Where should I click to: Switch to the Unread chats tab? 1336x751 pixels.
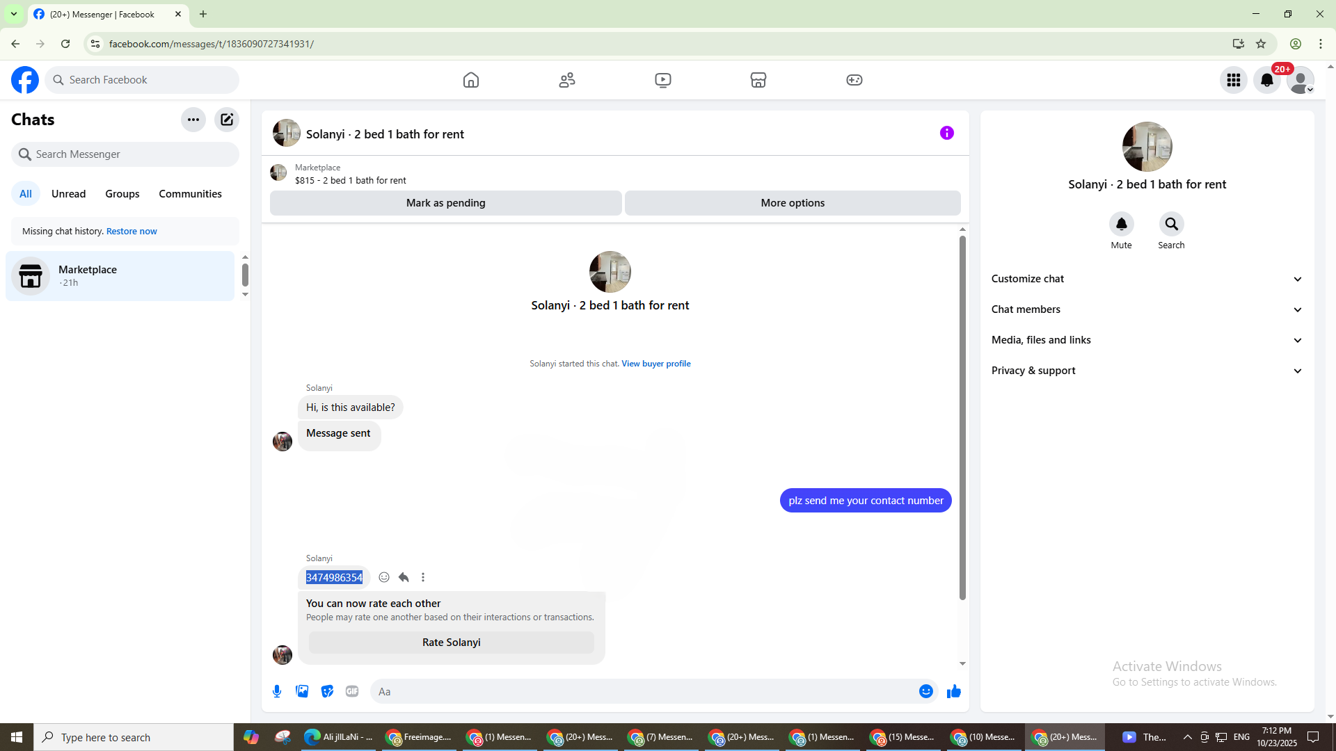68,194
